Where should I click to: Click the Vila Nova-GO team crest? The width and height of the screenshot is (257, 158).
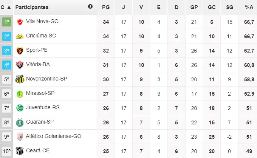[x=20, y=22]
